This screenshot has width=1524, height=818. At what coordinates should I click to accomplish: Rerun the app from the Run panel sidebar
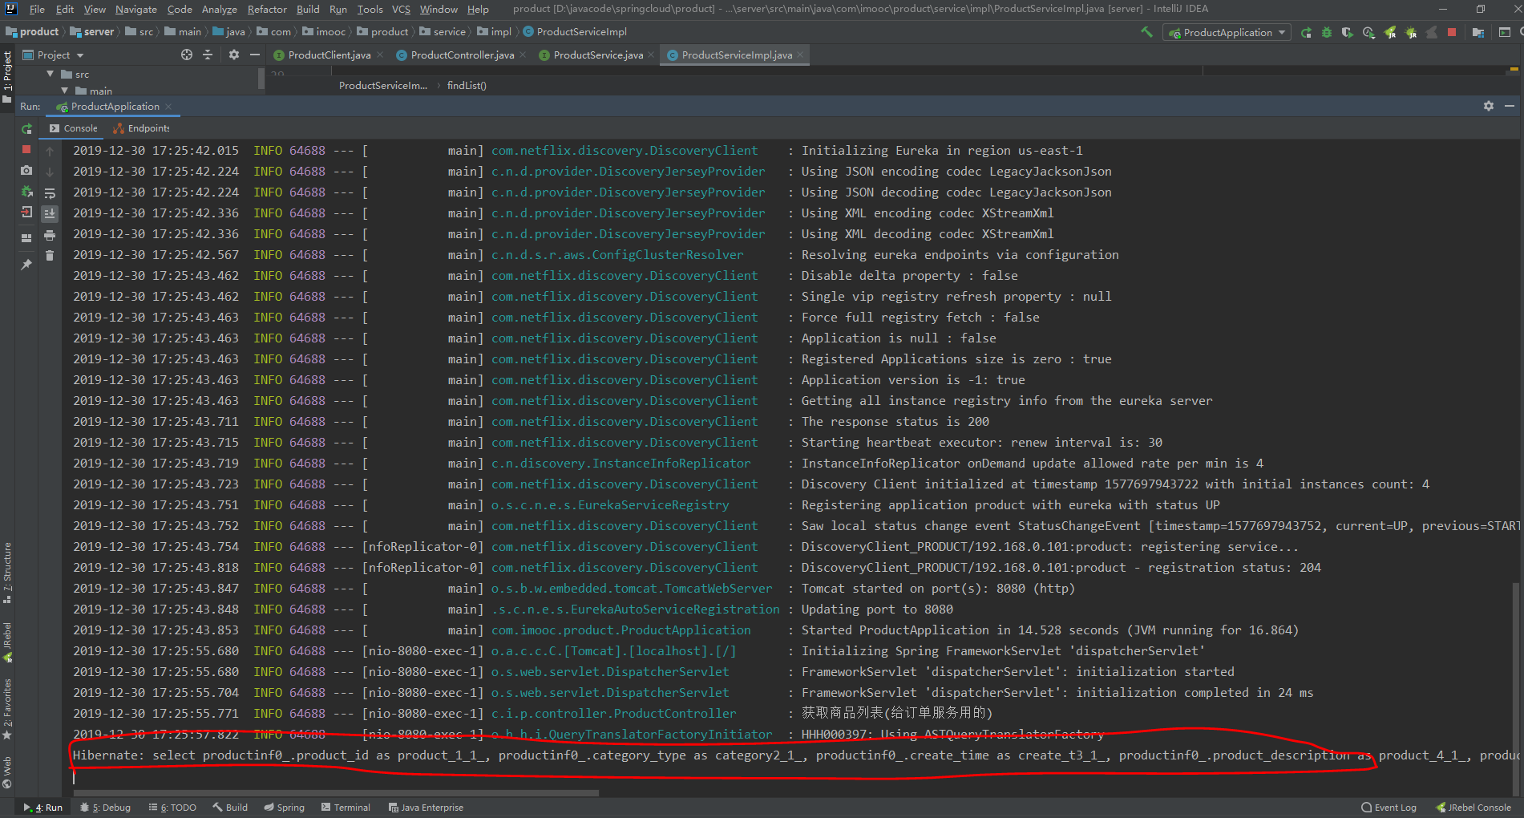(26, 129)
